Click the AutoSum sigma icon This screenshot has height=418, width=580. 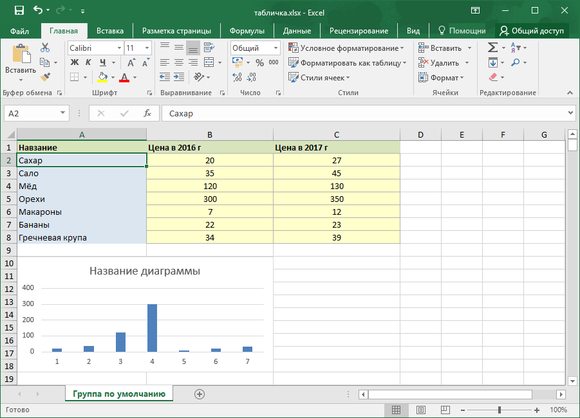point(492,48)
